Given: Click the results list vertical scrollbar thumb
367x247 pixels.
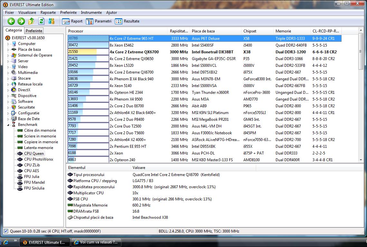Looking at the screenshot, I should tap(361, 51).
